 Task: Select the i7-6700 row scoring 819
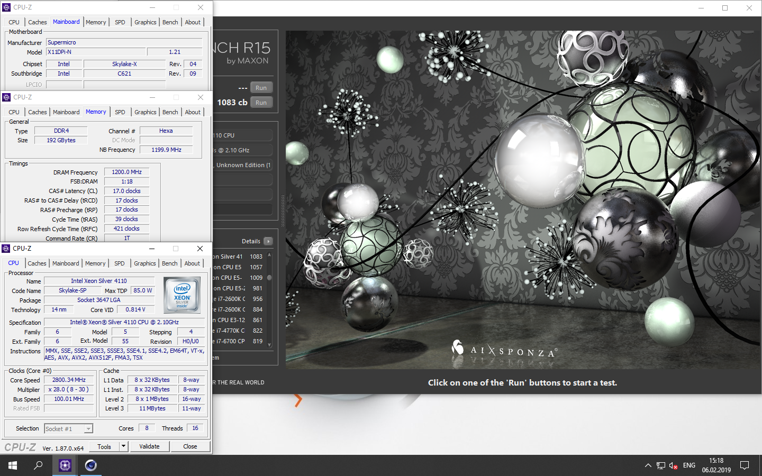click(x=238, y=341)
